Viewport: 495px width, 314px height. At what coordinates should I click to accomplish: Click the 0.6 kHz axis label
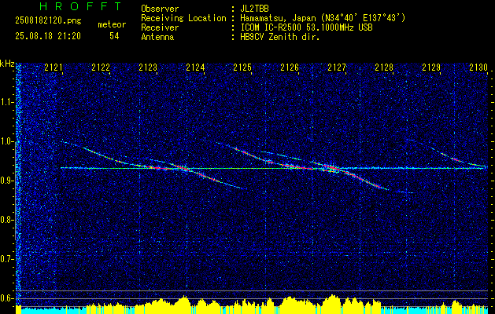(x=7, y=298)
